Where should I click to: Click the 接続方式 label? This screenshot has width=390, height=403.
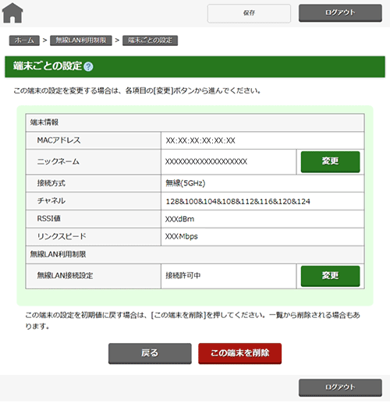51,183
